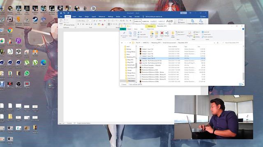
Task: Click Explorer address bar refresh icon
Action: (217, 42)
